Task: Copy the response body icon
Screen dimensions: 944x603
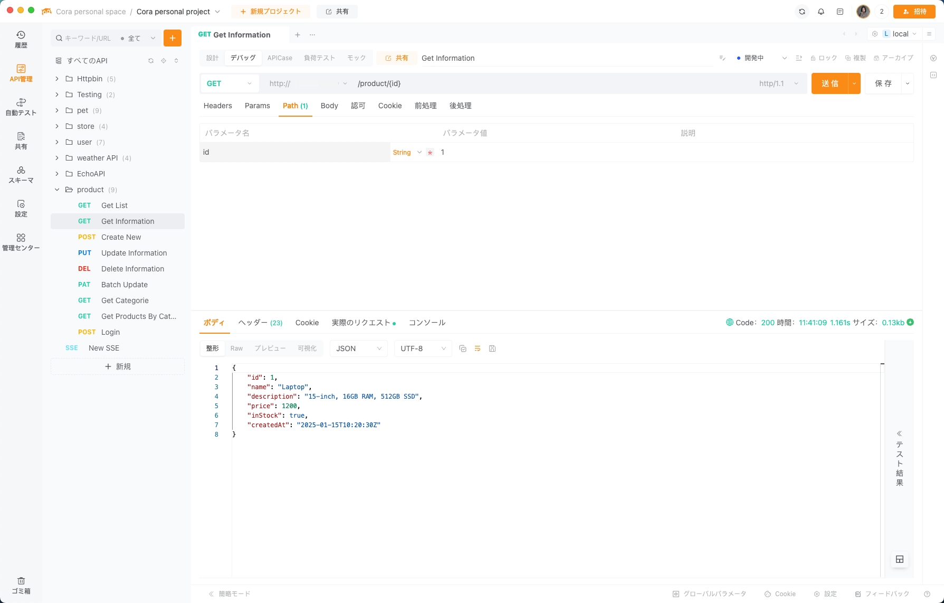Action: [463, 348]
